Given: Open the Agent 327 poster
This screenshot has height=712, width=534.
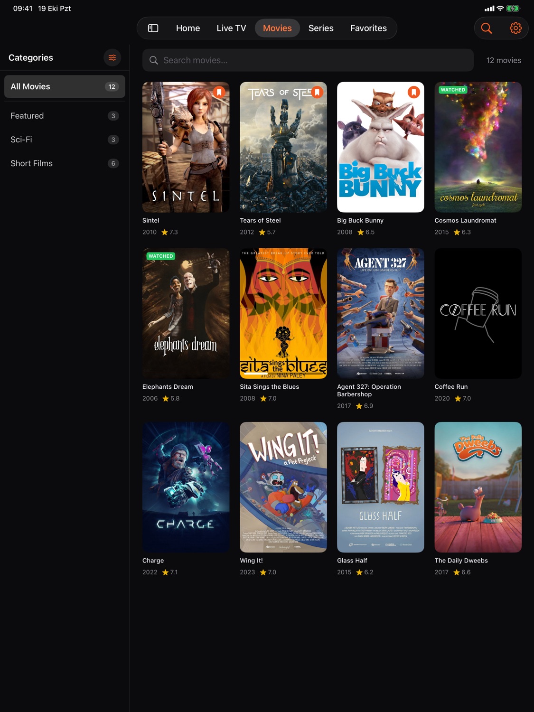Looking at the screenshot, I should pyautogui.click(x=381, y=313).
